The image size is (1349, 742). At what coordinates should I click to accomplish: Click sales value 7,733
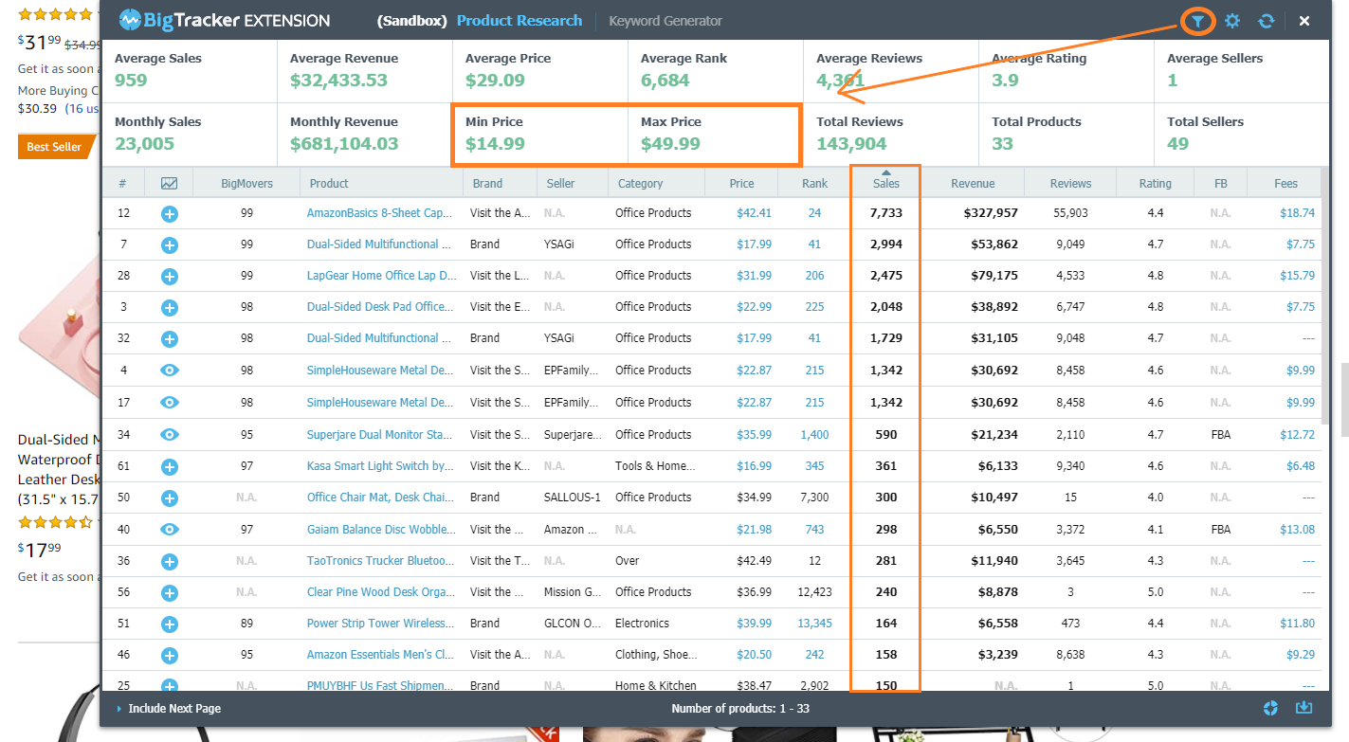pyautogui.click(x=885, y=213)
